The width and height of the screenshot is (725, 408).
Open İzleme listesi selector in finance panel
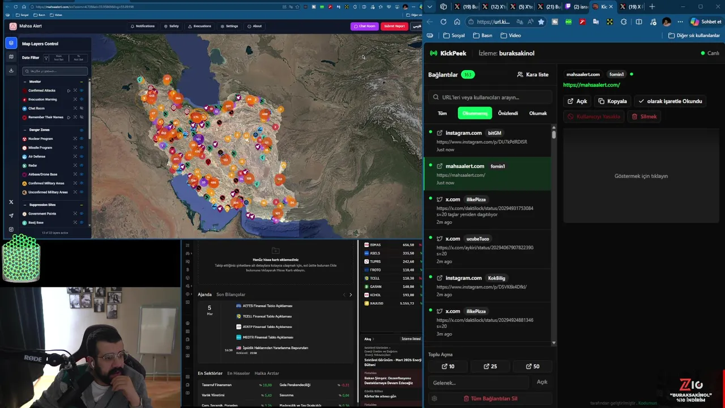411,339
